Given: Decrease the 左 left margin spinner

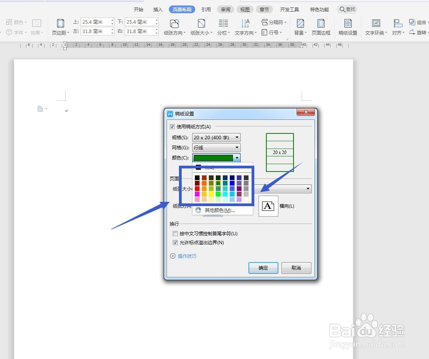Looking at the screenshot, I should (x=112, y=33).
